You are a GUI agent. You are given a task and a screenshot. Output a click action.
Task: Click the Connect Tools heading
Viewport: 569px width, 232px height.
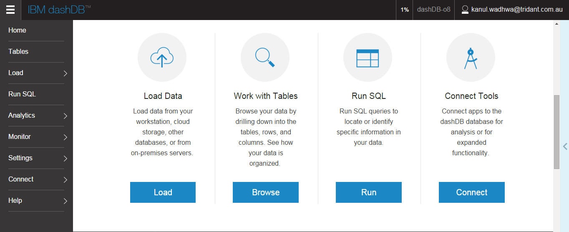tap(471, 96)
